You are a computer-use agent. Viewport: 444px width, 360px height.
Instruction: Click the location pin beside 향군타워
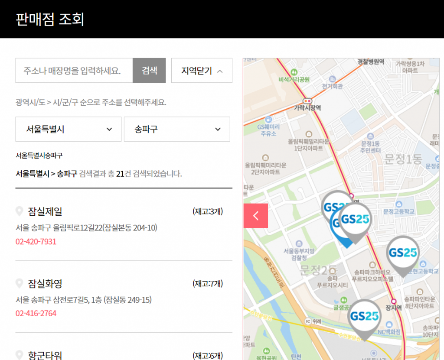point(19,355)
